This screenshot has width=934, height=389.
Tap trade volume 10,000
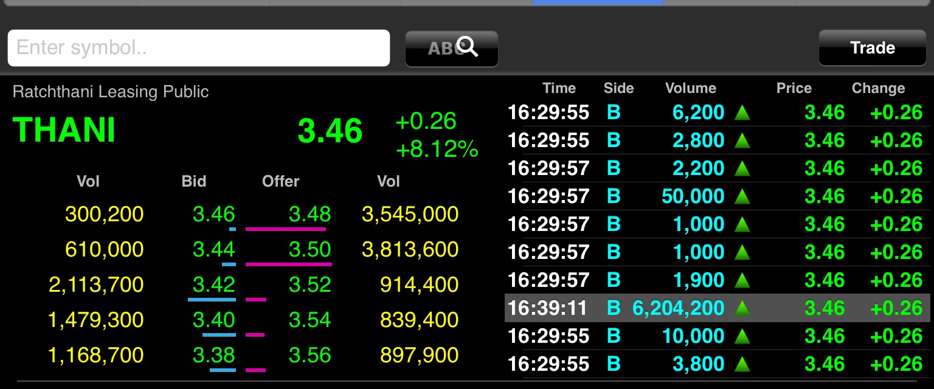coord(694,336)
